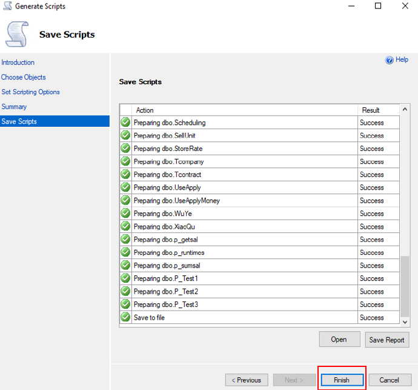Open the Introduction wizard page
The height and width of the screenshot is (390, 418).
[x=18, y=62]
